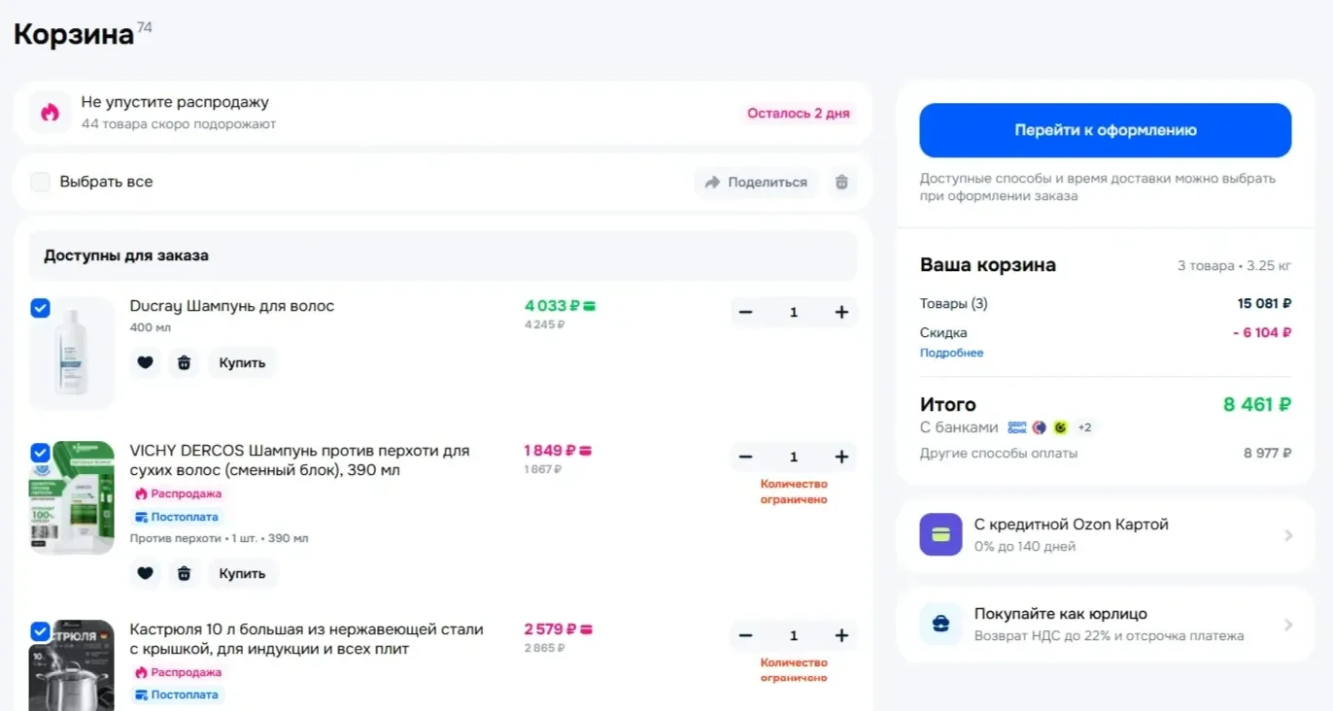Screen dimensions: 1333x711
Task: Click the 'Распродажа' tag on Кастрюля 10 л
Action: (178, 672)
